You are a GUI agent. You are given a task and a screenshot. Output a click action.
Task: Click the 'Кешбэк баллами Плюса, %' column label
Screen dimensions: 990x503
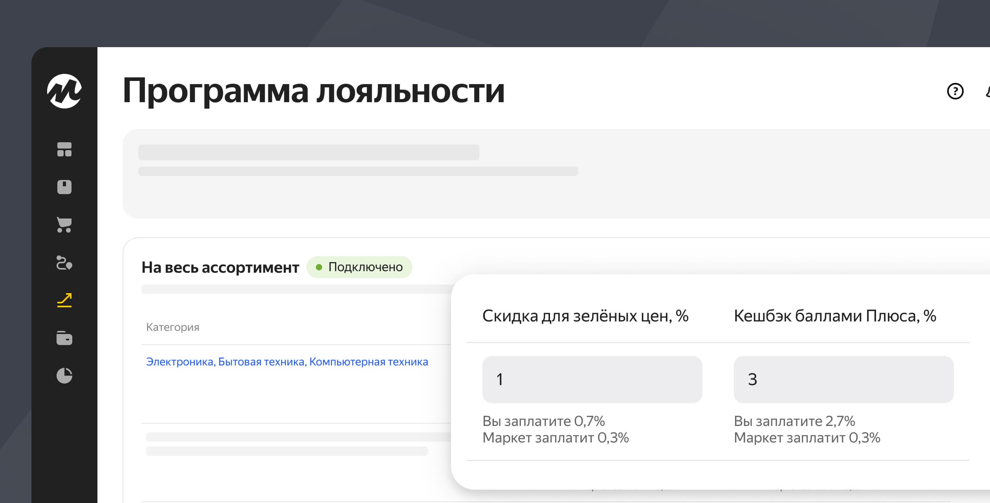tap(835, 316)
